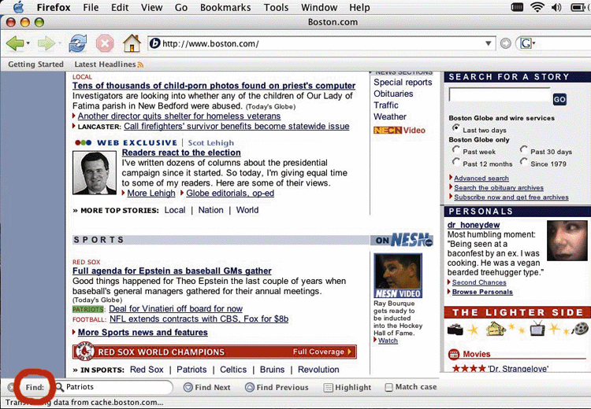Screen dimensions: 591x409
Task: Click the Scot Lehigh portrait photo
Action: click(95, 172)
